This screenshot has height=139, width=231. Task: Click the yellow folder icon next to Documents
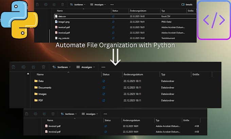pos(36,87)
